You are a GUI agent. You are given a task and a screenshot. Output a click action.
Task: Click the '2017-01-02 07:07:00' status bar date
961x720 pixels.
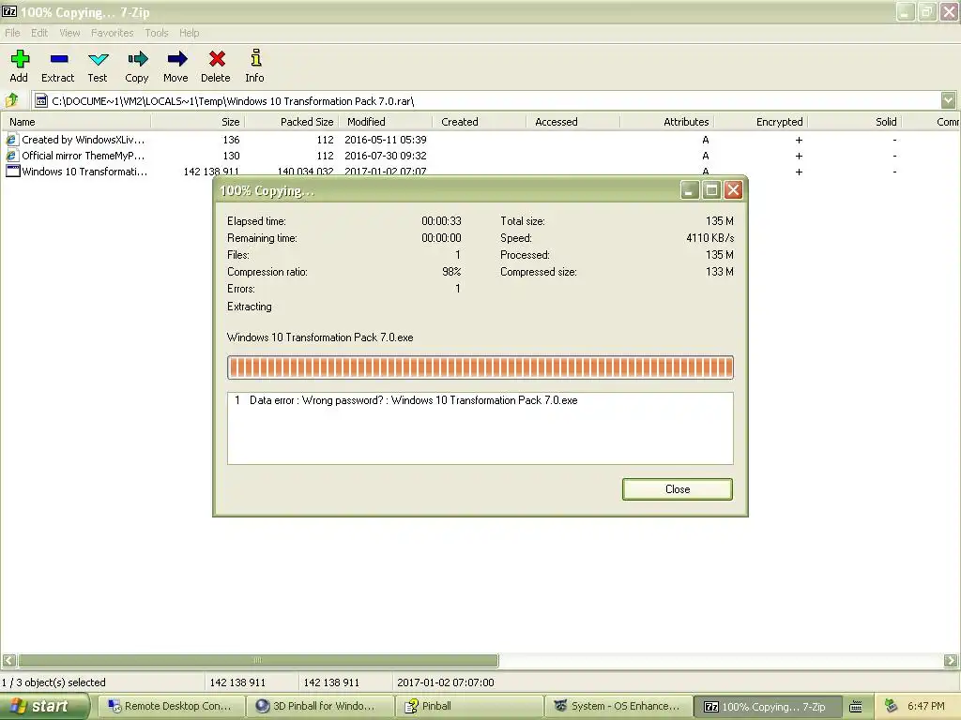tap(446, 682)
